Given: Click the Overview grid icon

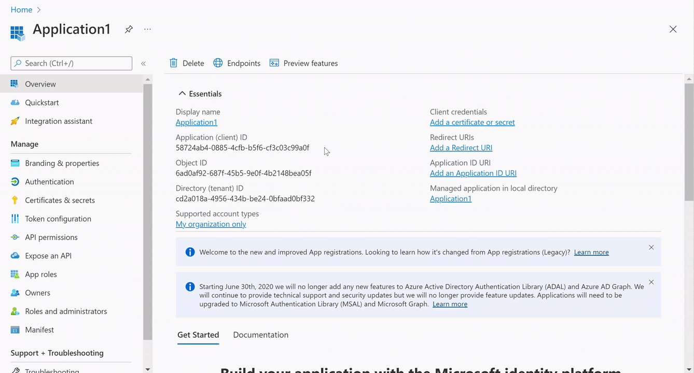Looking at the screenshot, I should 15,84.
